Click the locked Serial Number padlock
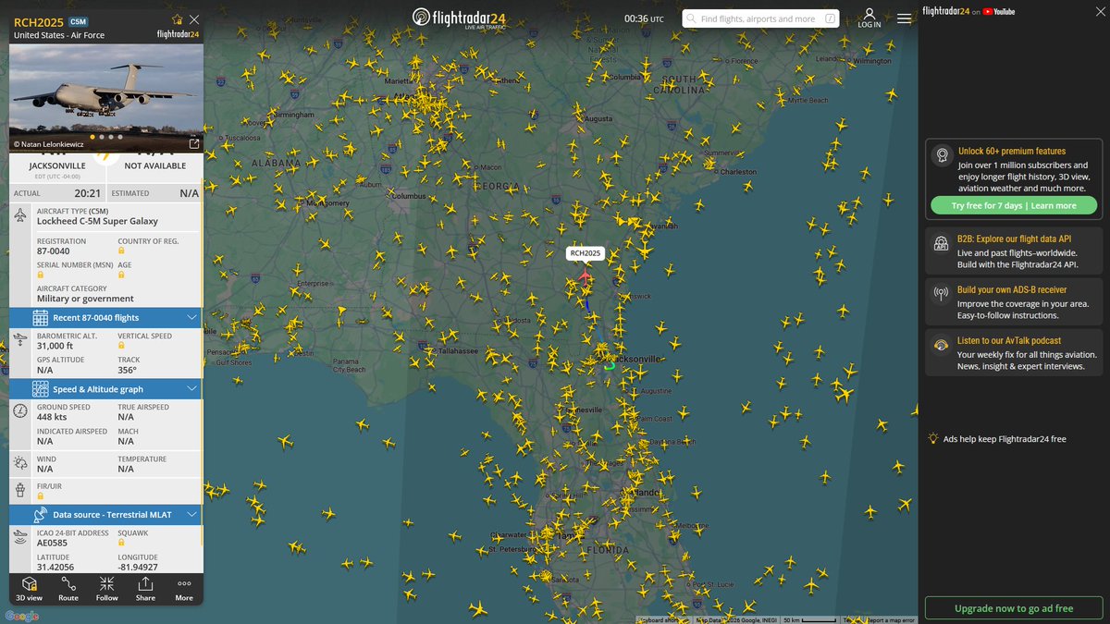Image resolution: width=1110 pixels, height=624 pixels. tap(41, 275)
